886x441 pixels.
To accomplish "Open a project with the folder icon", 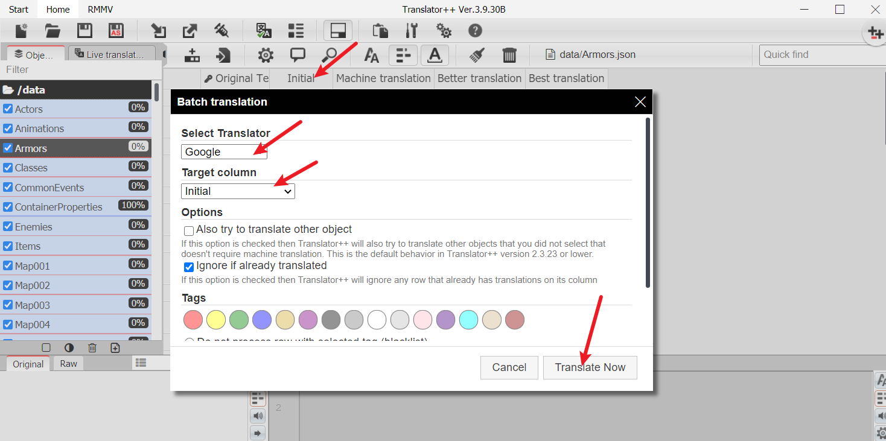I will point(53,30).
